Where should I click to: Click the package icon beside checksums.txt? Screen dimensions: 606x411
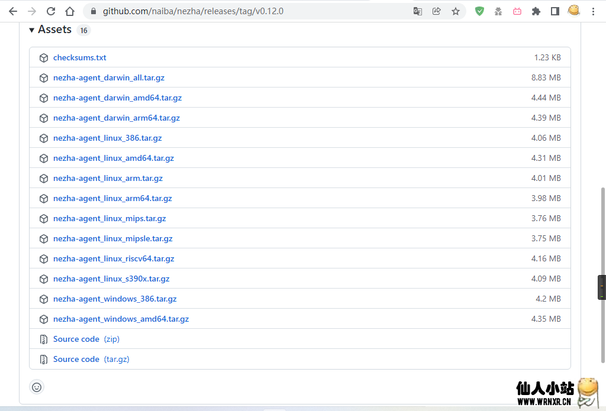[x=44, y=58]
